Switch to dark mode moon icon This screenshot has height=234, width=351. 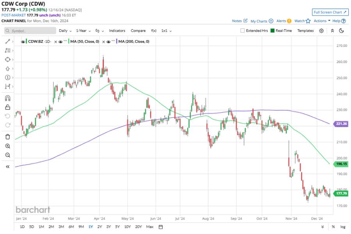[x=341, y=31]
